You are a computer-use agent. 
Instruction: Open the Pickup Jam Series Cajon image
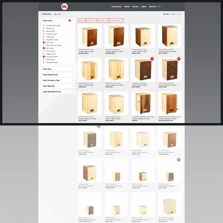coord(170,204)
